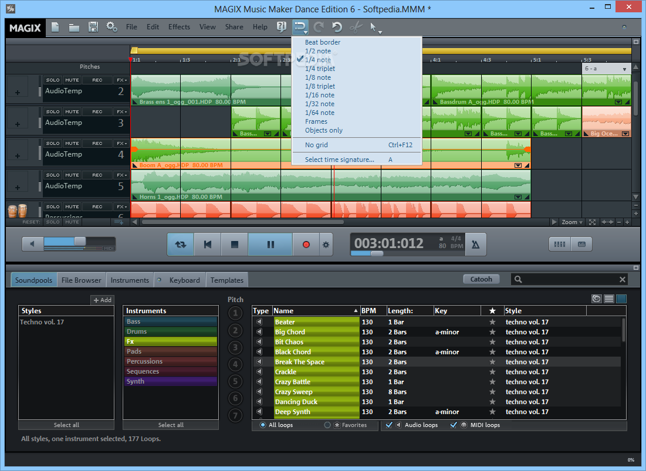Open the Effects menu
The image size is (646, 471).
179,27
